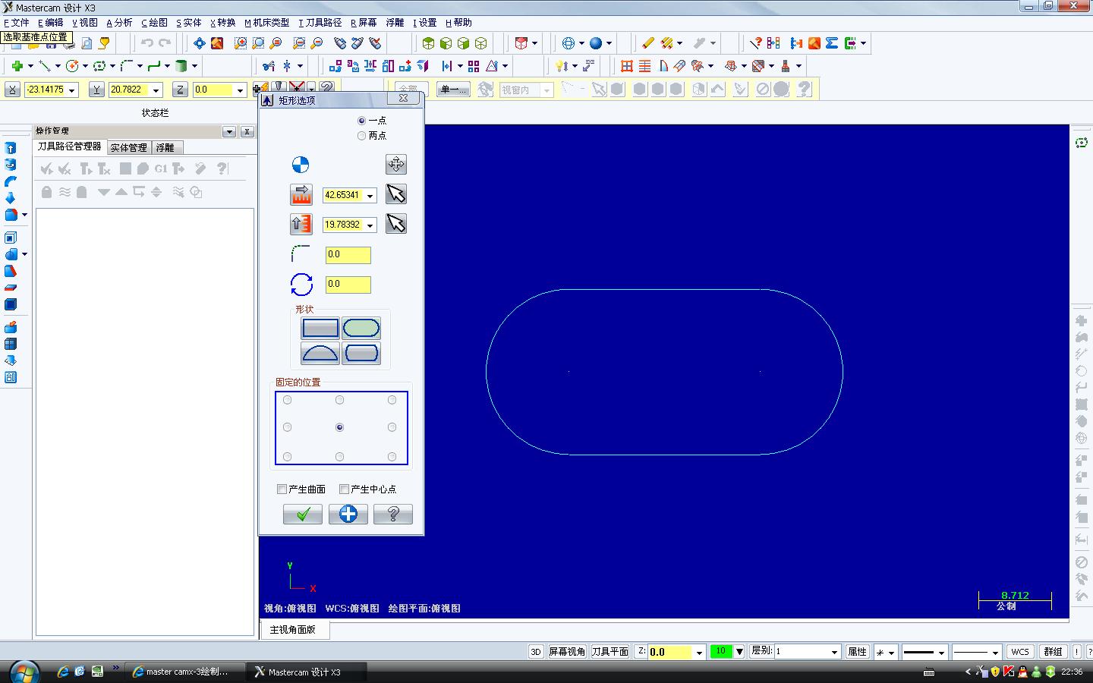Click the blue plus Apply button

click(x=348, y=515)
